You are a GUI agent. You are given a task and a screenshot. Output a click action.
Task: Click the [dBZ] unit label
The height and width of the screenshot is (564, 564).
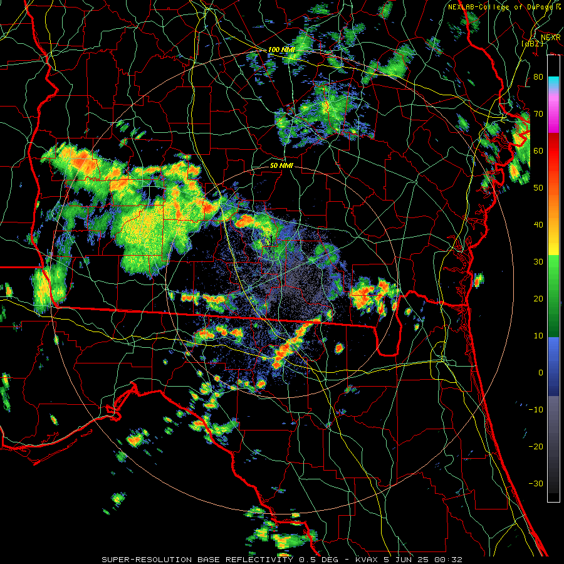532,43
